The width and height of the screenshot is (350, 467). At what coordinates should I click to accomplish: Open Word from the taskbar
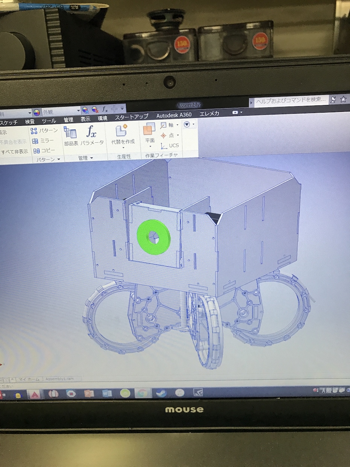coord(107,394)
